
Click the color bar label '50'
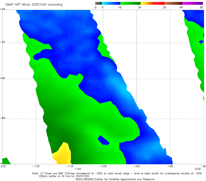165,8
